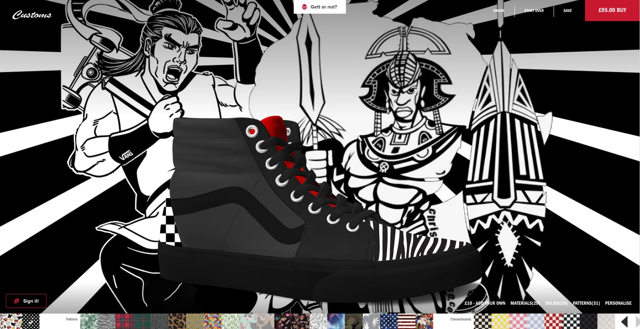Switch to the Materials(28) tab
The width and height of the screenshot is (640, 329).
tap(525, 303)
